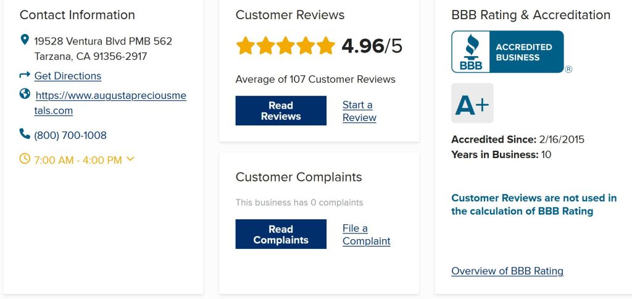
Task: Click the Start a Review link
Action: pos(359,111)
